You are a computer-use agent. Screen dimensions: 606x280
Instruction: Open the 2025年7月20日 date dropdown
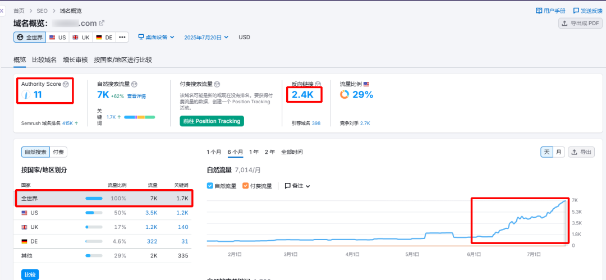point(206,38)
